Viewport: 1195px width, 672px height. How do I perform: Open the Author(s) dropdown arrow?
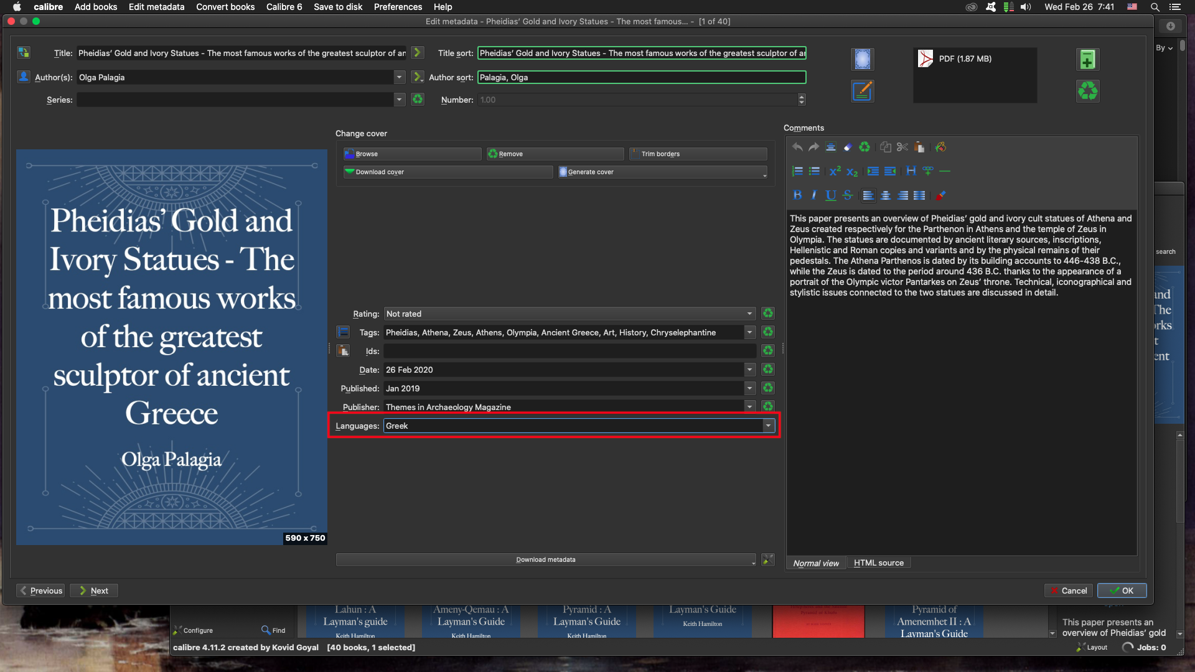coord(399,78)
